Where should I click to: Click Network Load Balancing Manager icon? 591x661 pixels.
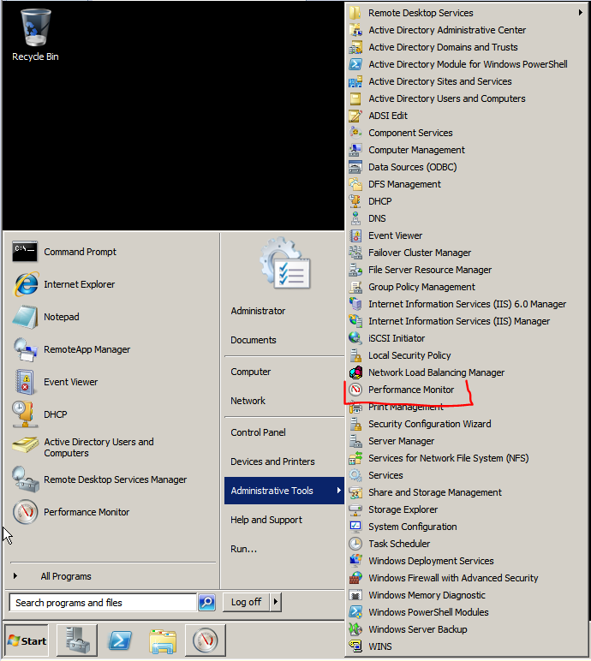point(355,372)
